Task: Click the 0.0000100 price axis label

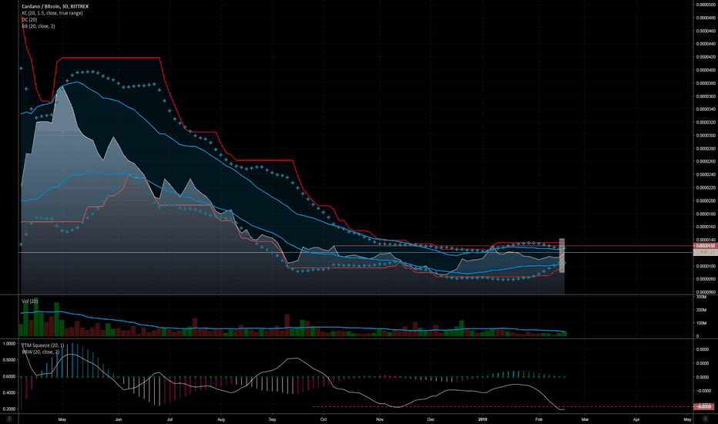Action: [706, 266]
